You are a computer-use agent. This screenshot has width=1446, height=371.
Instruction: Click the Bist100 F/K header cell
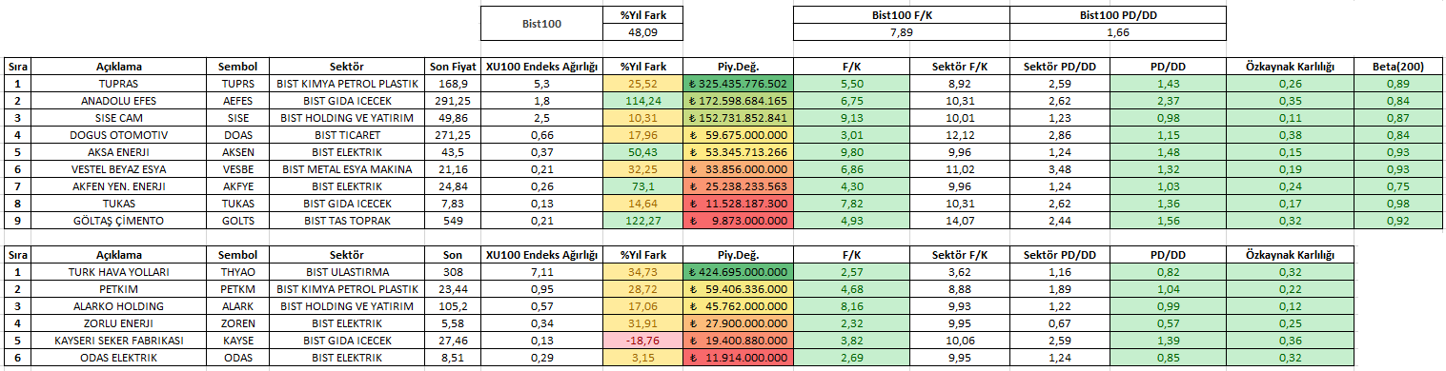point(901,16)
